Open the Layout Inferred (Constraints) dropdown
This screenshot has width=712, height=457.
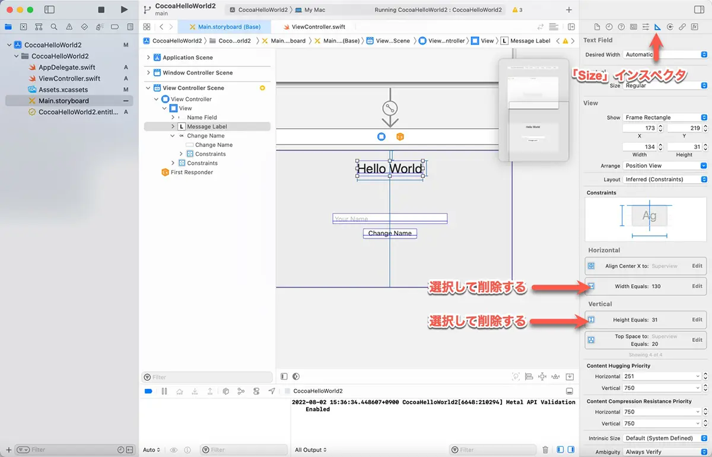665,179
